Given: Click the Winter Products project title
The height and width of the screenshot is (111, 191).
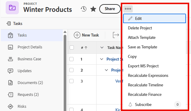Looking at the screenshot, I should tap(48, 9).
